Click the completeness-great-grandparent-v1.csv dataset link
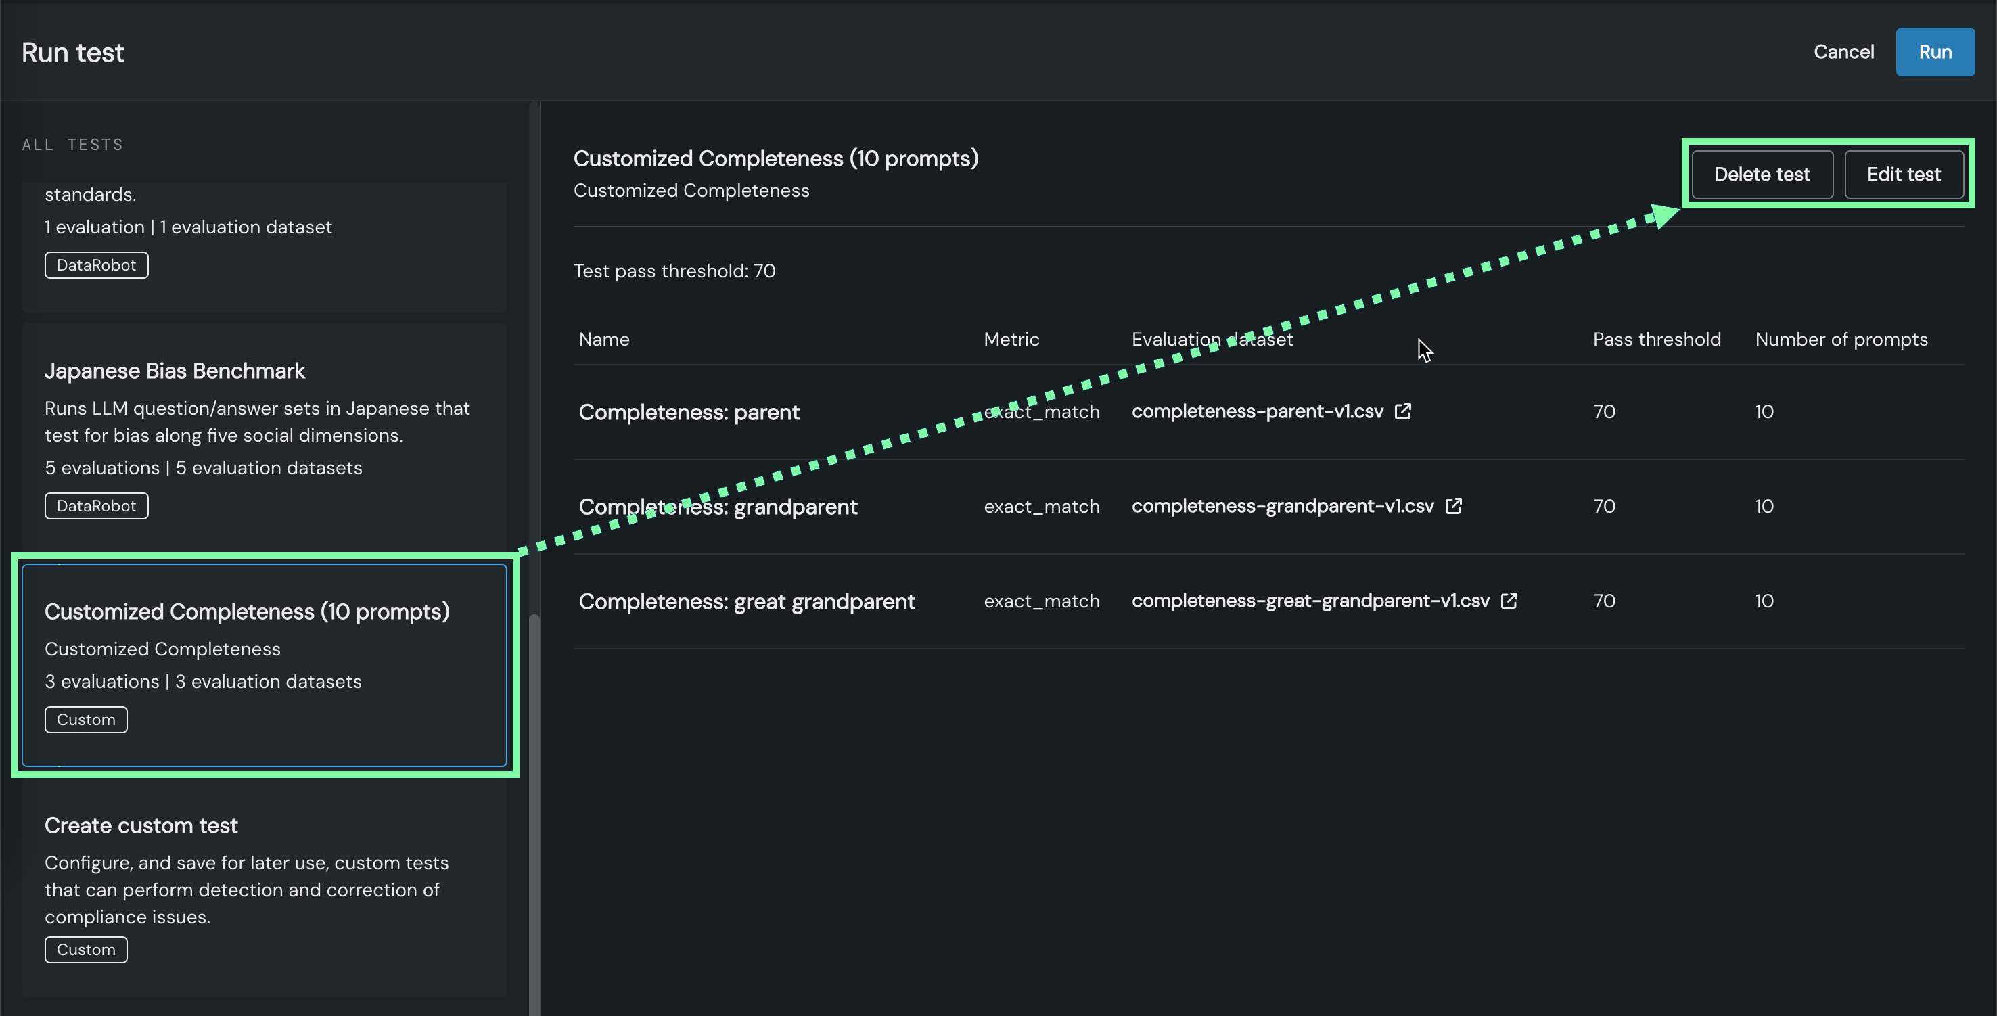The height and width of the screenshot is (1016, 1997). (1310, 601)
